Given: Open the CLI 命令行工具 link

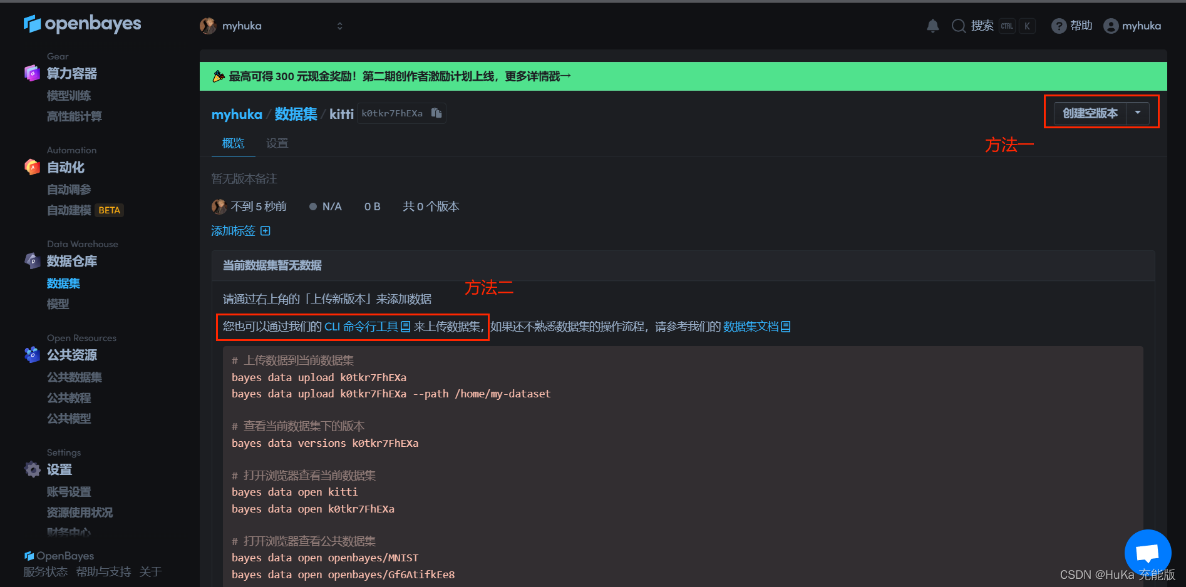Looking at the screenshot, I should pyautogui.click(x=363, y=326).
